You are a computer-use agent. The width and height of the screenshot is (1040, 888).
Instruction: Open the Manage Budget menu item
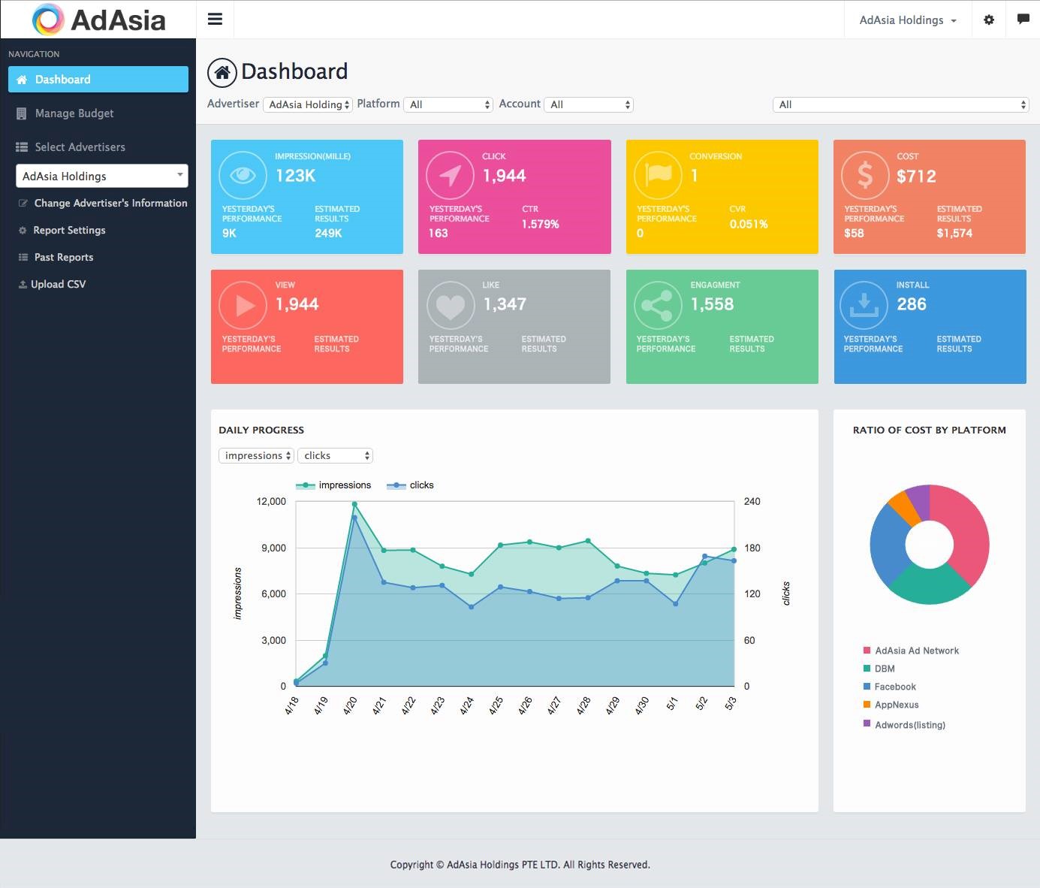point(74,113)
